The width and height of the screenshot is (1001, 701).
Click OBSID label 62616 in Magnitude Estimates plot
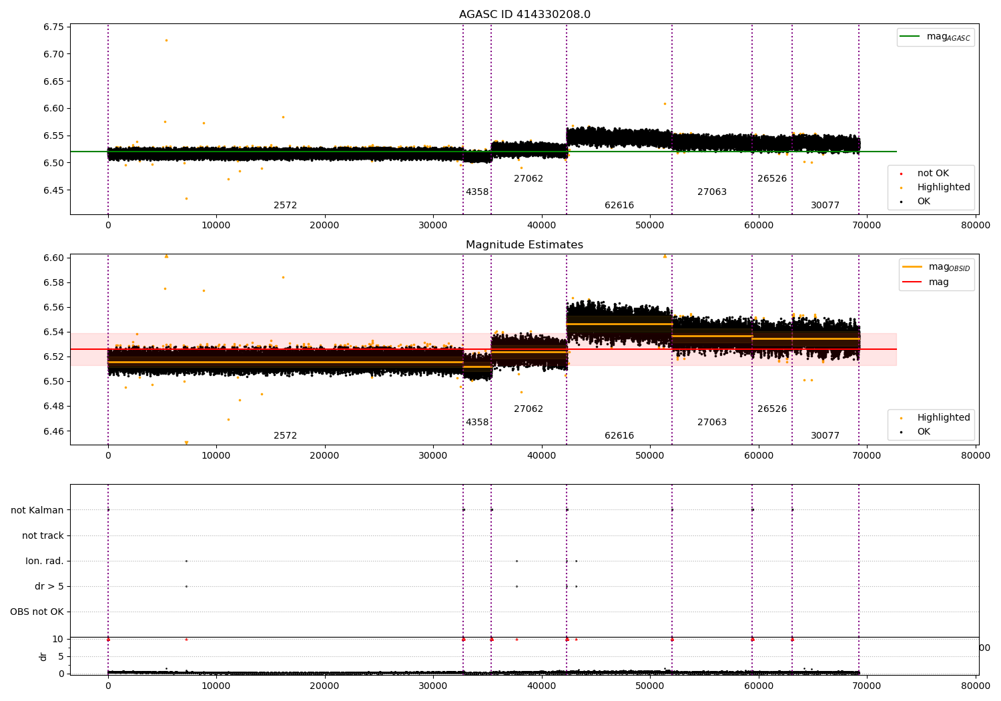pyautogui.click(x=619, y=436)
